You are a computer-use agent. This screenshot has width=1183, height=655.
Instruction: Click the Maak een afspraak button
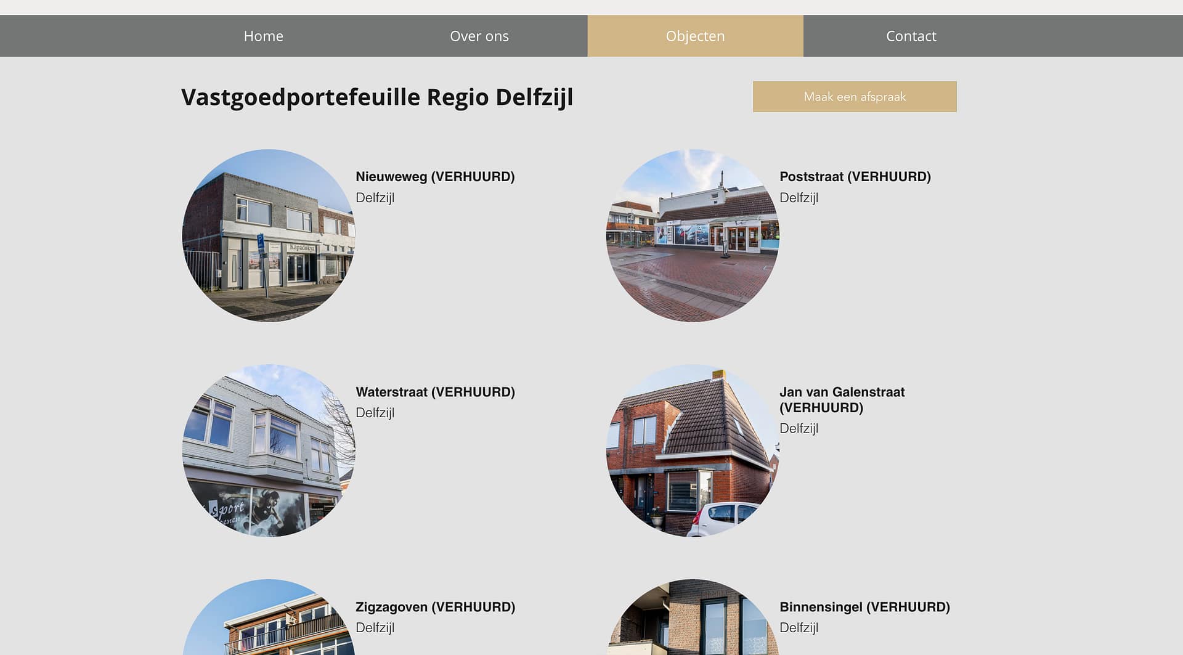click(854, 97)
